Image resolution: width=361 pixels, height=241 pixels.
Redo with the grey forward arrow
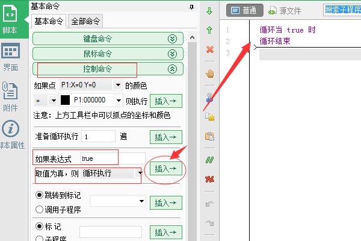tap(209, 223)
